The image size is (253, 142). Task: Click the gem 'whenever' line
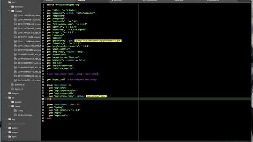[66, 60]
